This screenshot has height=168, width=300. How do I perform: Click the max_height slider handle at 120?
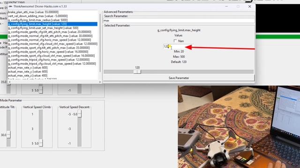(x=137, y=71)
